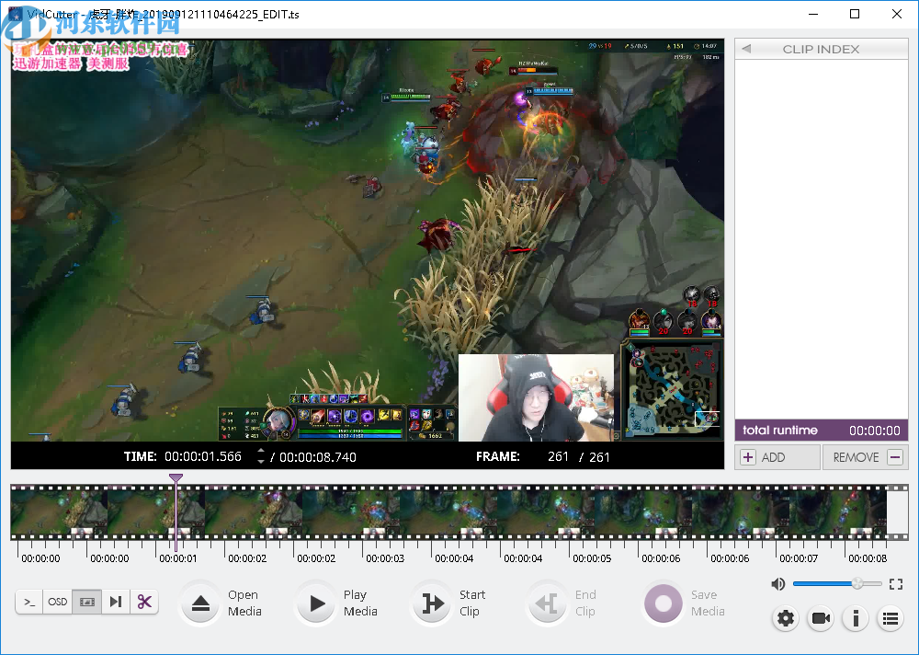919x655 pixels.
Task: Click the frame number field 261
Action: click(558, 456)
